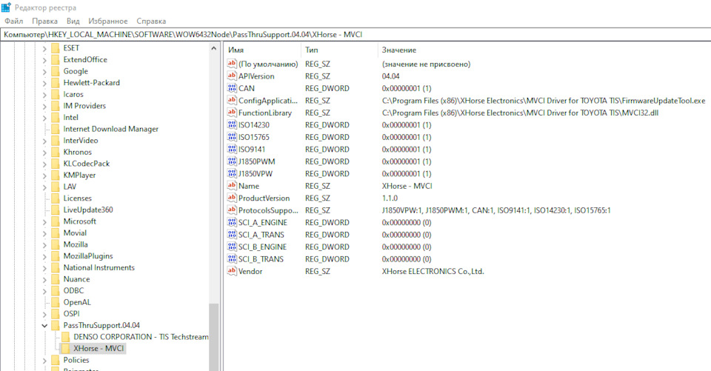Expand the ESET key
Image resolution: width=711 pixels, height=371 pixels.
click(44, 48)
